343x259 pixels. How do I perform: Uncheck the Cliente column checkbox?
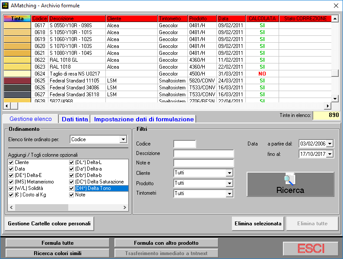pyautogui.click(x=11, y=162)
